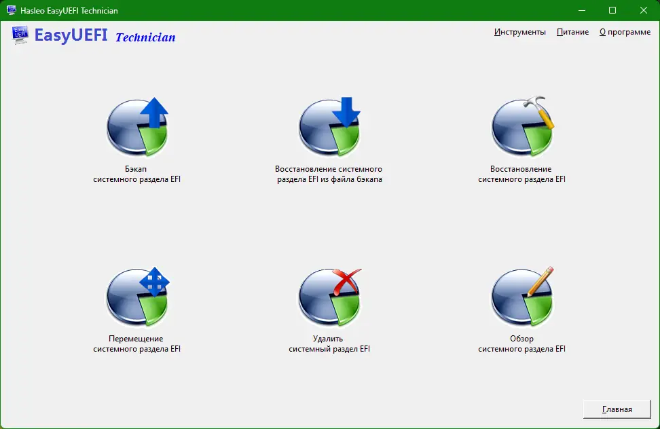Click the 'Обзор системного раздела EFI' label
Viewport: 660px width, 429px height.
(522, 343)
